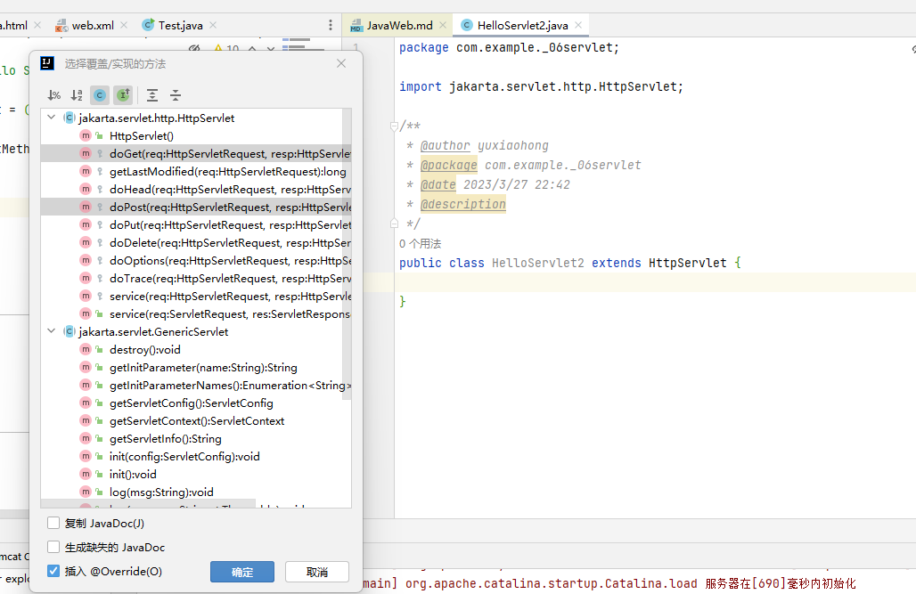Toggle the implemented interfaces filter button
The height and width of the screenshot is (594, 916).
(123, 95)
